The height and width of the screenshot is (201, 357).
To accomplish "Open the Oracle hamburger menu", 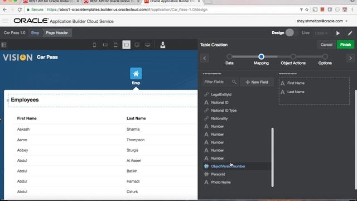I will coord(6,21).
